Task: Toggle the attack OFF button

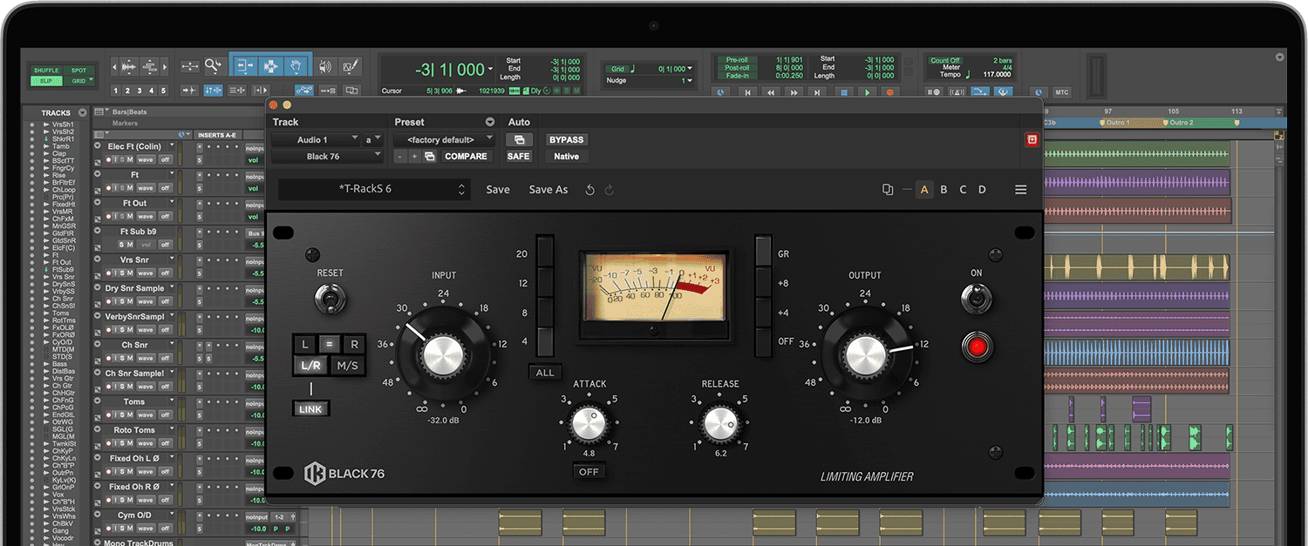Action: pyautogui.click(x=589, y=471)
